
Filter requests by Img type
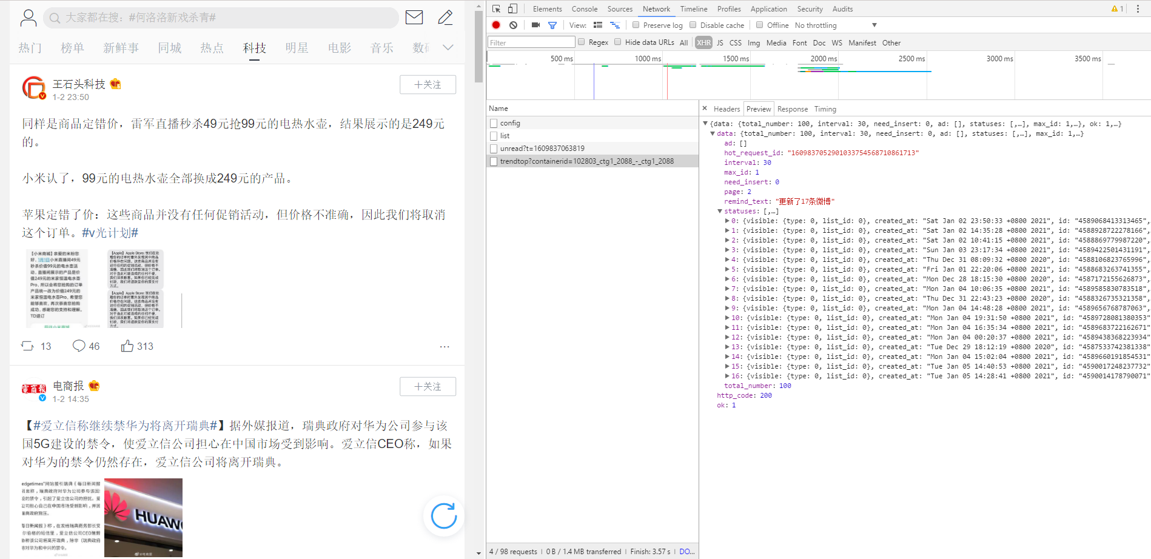(753, 42)
